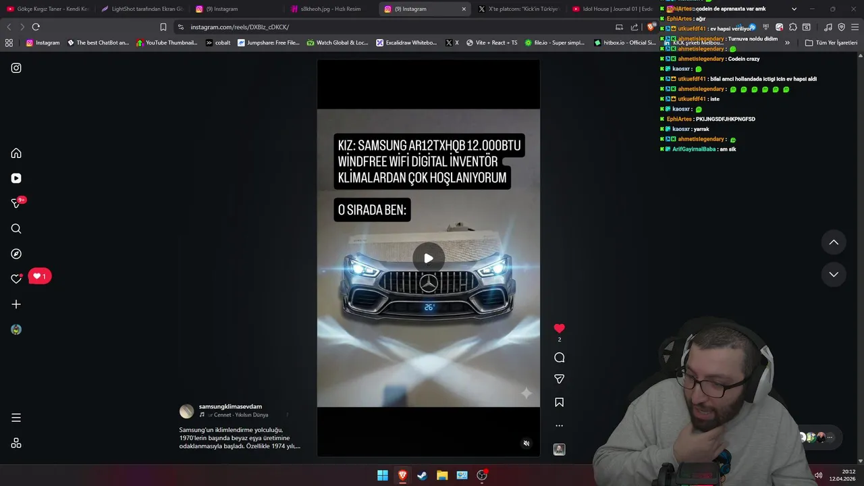Open OBS Studio from the taskbar

point(482,475)
